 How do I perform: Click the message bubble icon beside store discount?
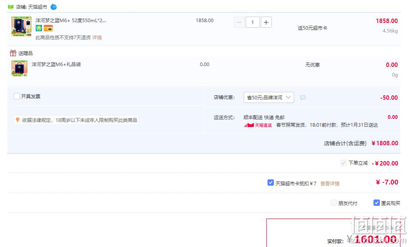click(x=303, y=97)
